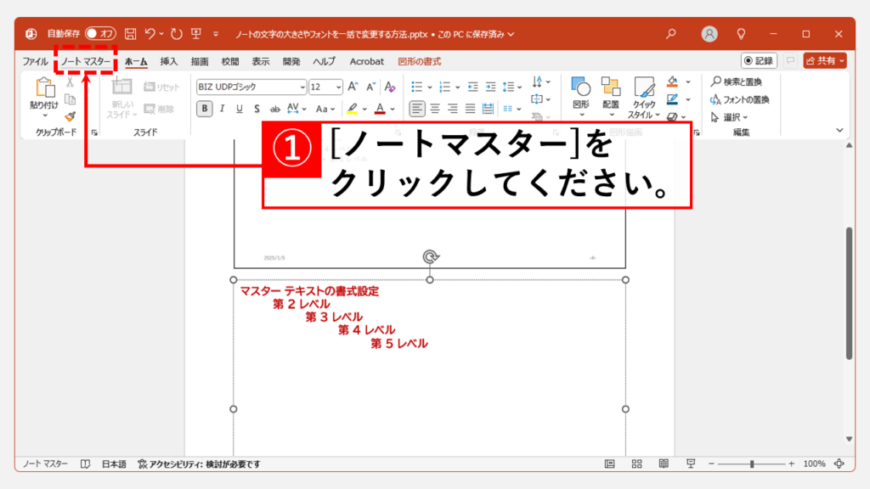Click Fit Slide to Window icon

[839, 464]
